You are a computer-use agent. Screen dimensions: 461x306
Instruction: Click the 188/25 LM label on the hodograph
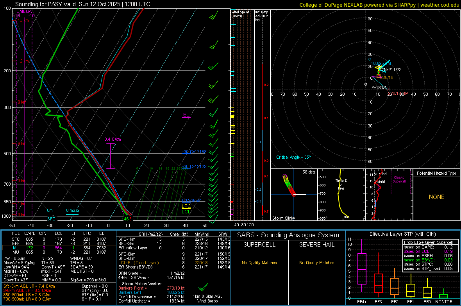(381, 63)
